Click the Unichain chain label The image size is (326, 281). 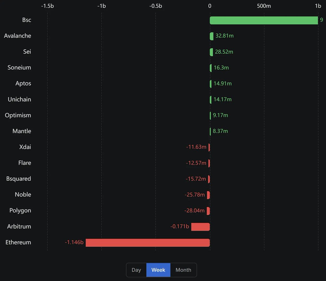[x=19, y=99]
